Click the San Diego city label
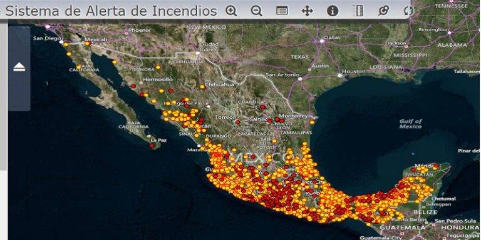This screenshot has height=240, width=481. pyautogui.click(x=46, y=38)
